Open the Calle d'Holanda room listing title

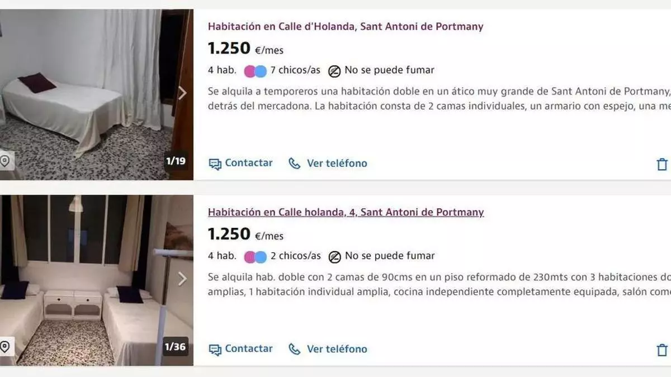pos(345,26)
